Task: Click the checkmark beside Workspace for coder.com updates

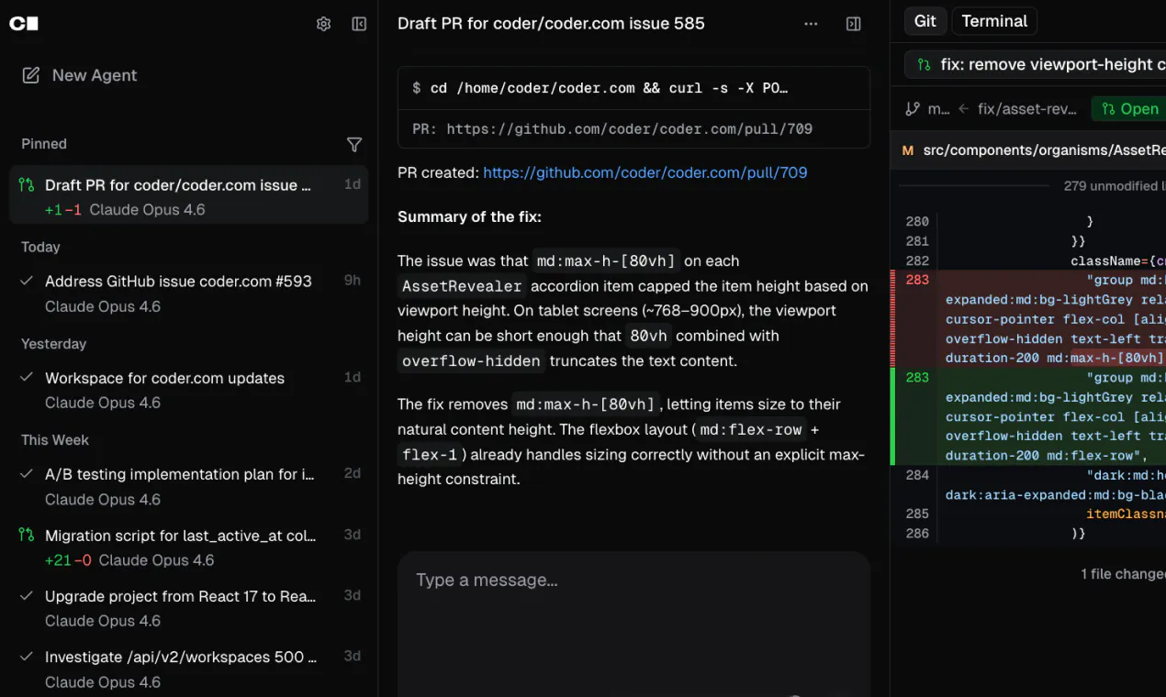Action: pos(27,377)
